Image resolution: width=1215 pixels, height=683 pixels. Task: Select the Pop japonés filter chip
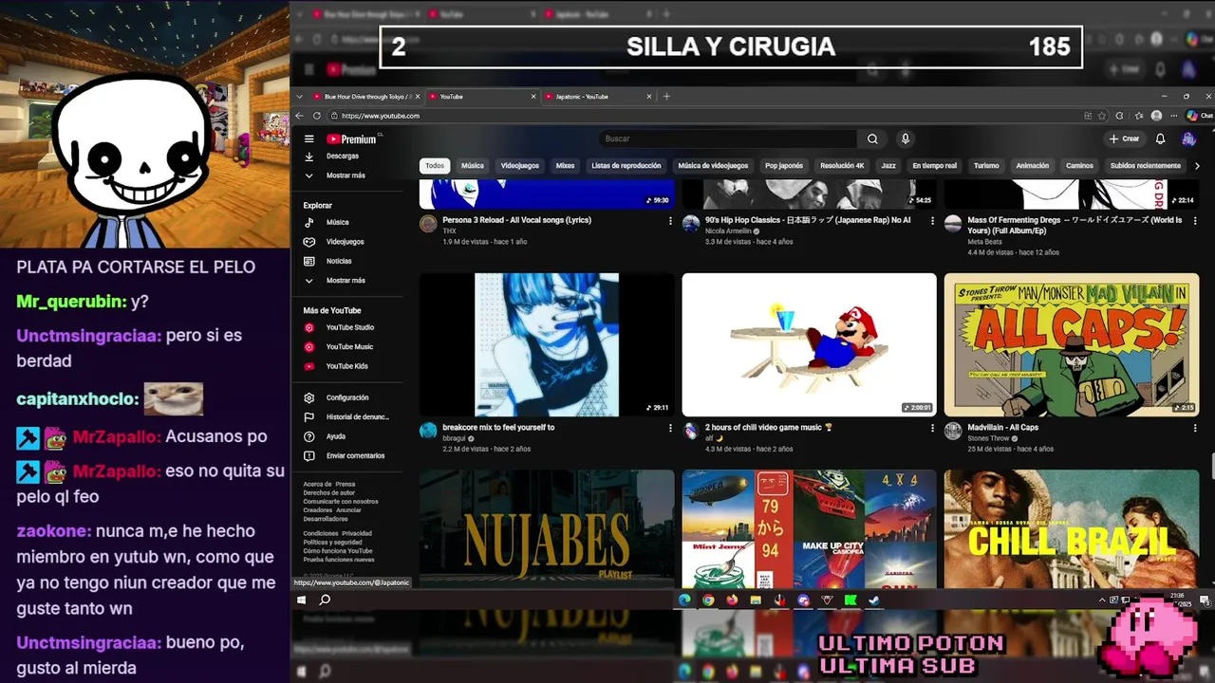pyautogui.click(x=784, y=166)
